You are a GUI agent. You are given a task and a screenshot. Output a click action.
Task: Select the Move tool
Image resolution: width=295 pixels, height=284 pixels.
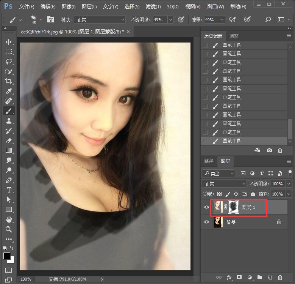tap(8, 42)
